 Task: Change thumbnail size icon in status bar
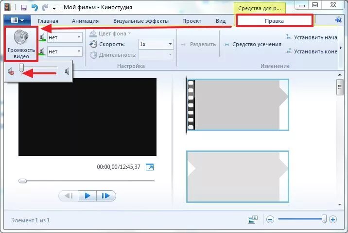click(x=253, y=219)
